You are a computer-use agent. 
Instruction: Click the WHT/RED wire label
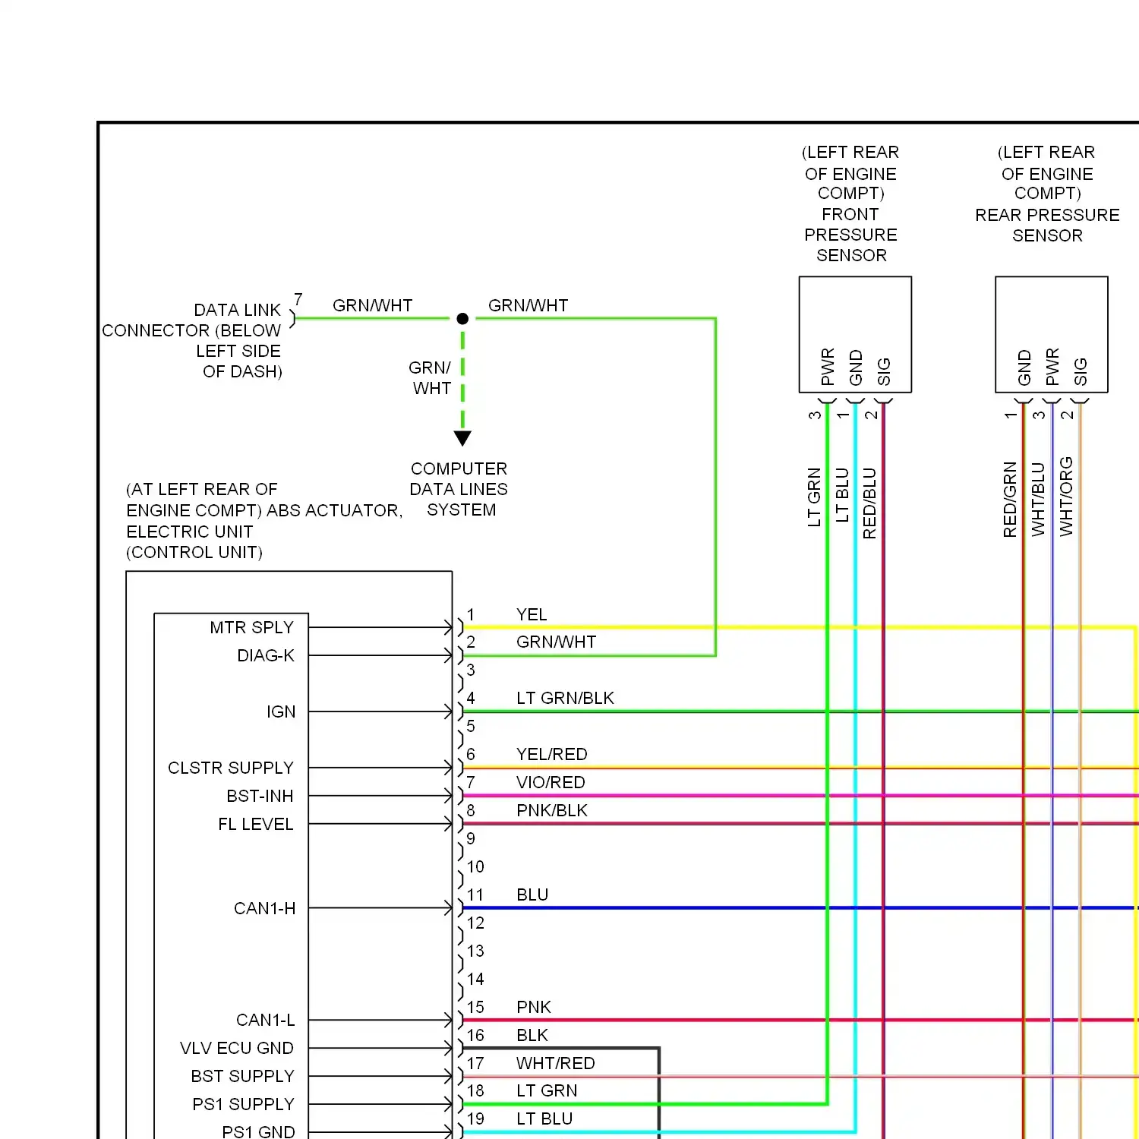click(556, 1063)
